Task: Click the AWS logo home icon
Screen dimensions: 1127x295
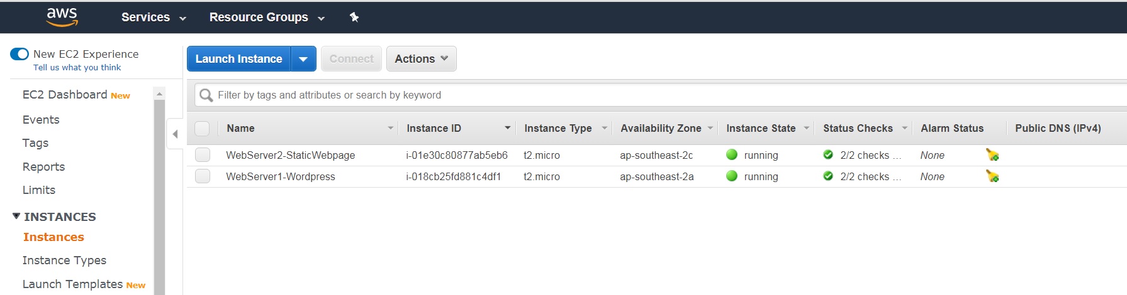Action: point(62,17)
